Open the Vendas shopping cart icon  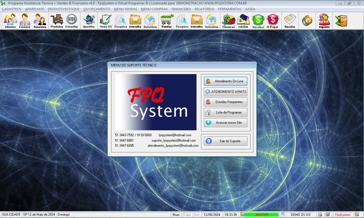click(167, 21)
